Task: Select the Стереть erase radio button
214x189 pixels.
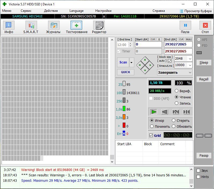Action: (x=173, y=120)
